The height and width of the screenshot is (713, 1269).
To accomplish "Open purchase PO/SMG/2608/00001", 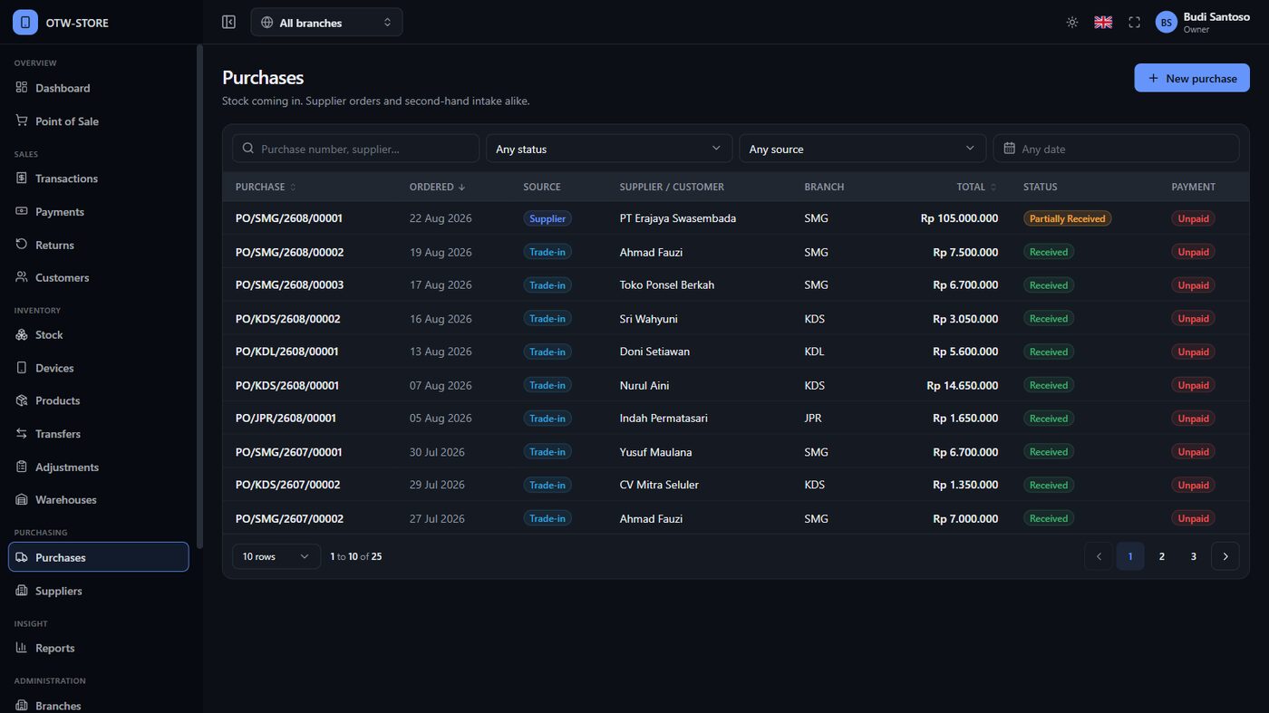I will coord(288,218).
